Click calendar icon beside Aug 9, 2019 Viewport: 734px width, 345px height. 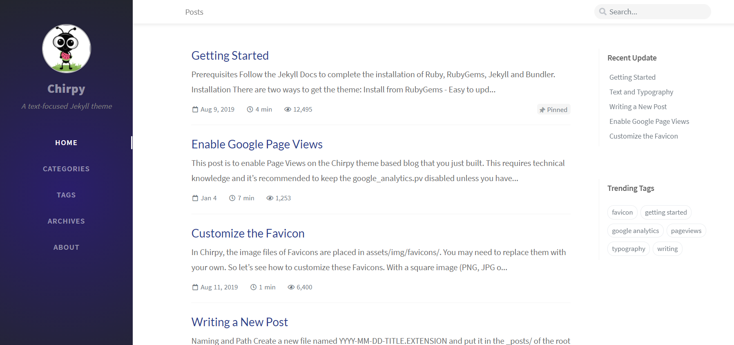[195, 110]
